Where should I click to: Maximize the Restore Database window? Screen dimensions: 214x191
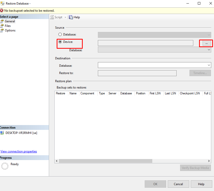[x=199, y=3]
